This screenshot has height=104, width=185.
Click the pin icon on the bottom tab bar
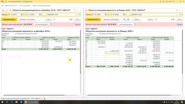tap(45, 99)
